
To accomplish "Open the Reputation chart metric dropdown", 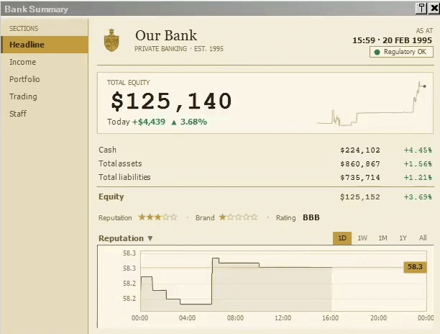I will tap(126, 238).
